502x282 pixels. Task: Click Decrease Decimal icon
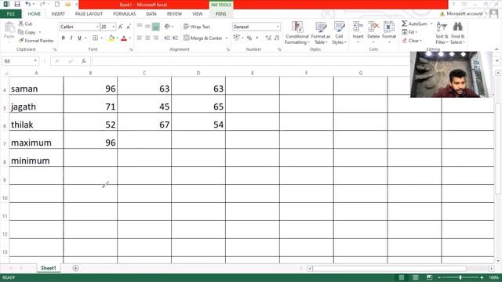277,38
